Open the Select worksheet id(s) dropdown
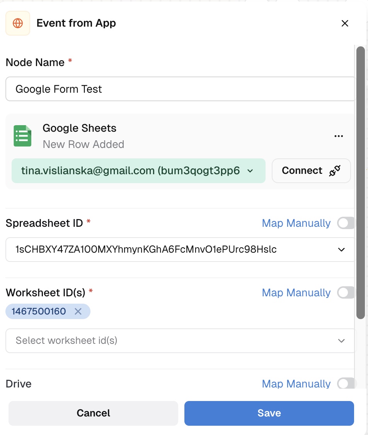The width and height of the screenshot is (368, 435). coord(180,341)
